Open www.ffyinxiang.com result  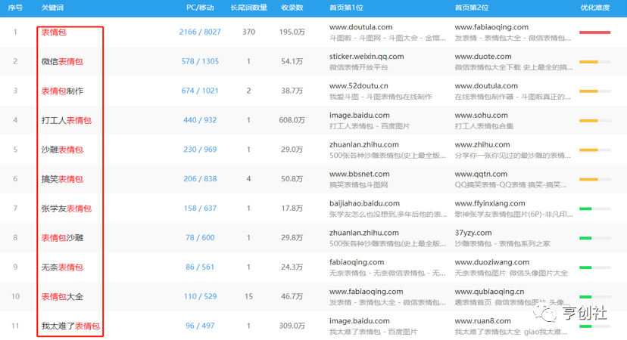point(490,203)
